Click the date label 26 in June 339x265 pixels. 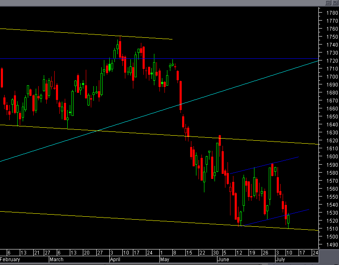coord(265,252)
